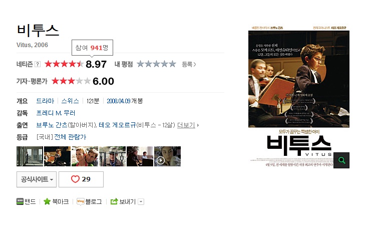Open the 드라마 genre link
The image size is (368, 225).
(45, 101)
